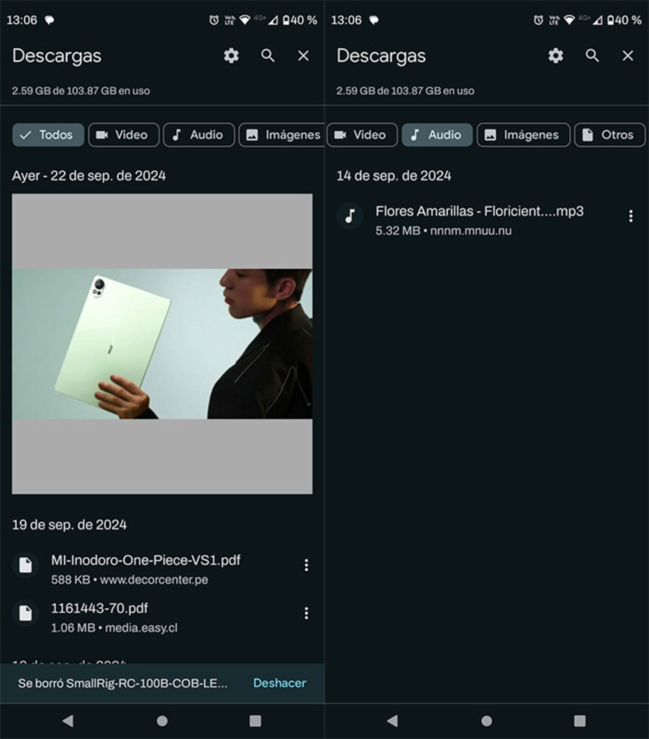Tap Recents navigation button on right screen
The height and width of the screenshot is (739, 649).
580,721
